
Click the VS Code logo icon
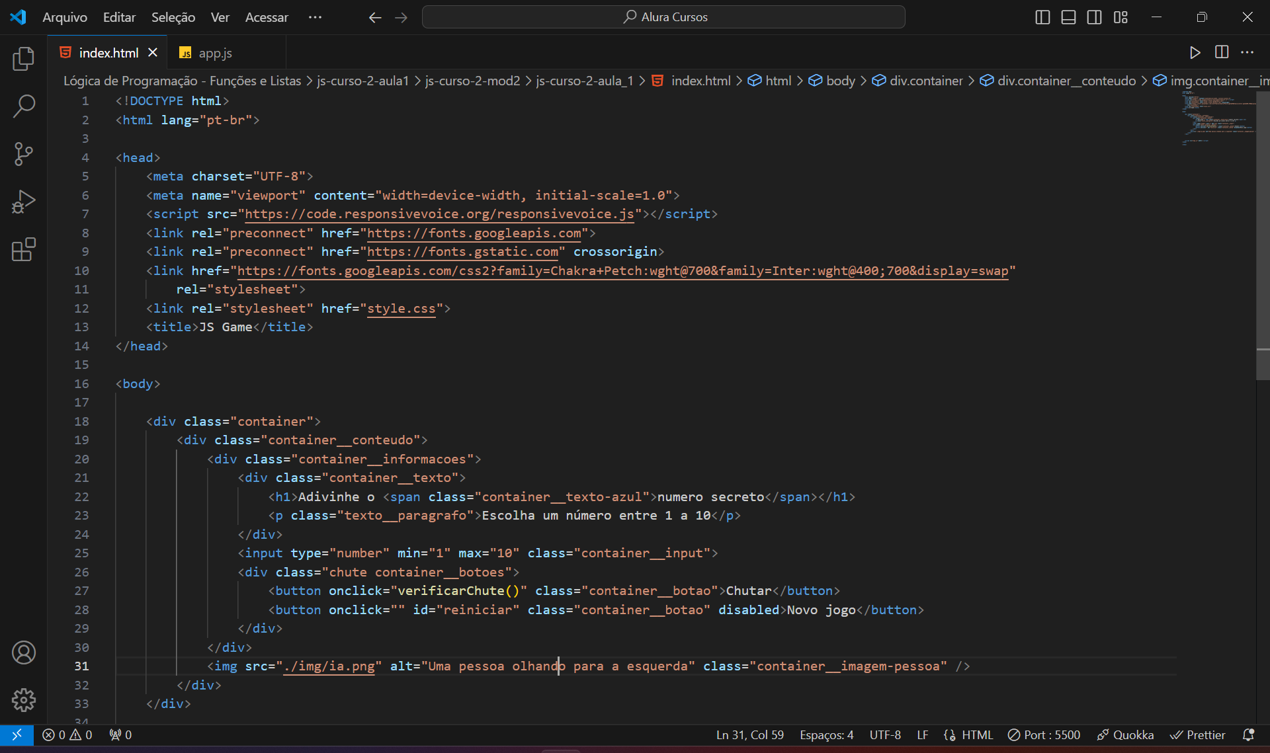click(x=18, y=17)
